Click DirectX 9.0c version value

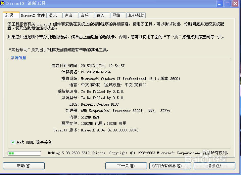click(110, 130)
